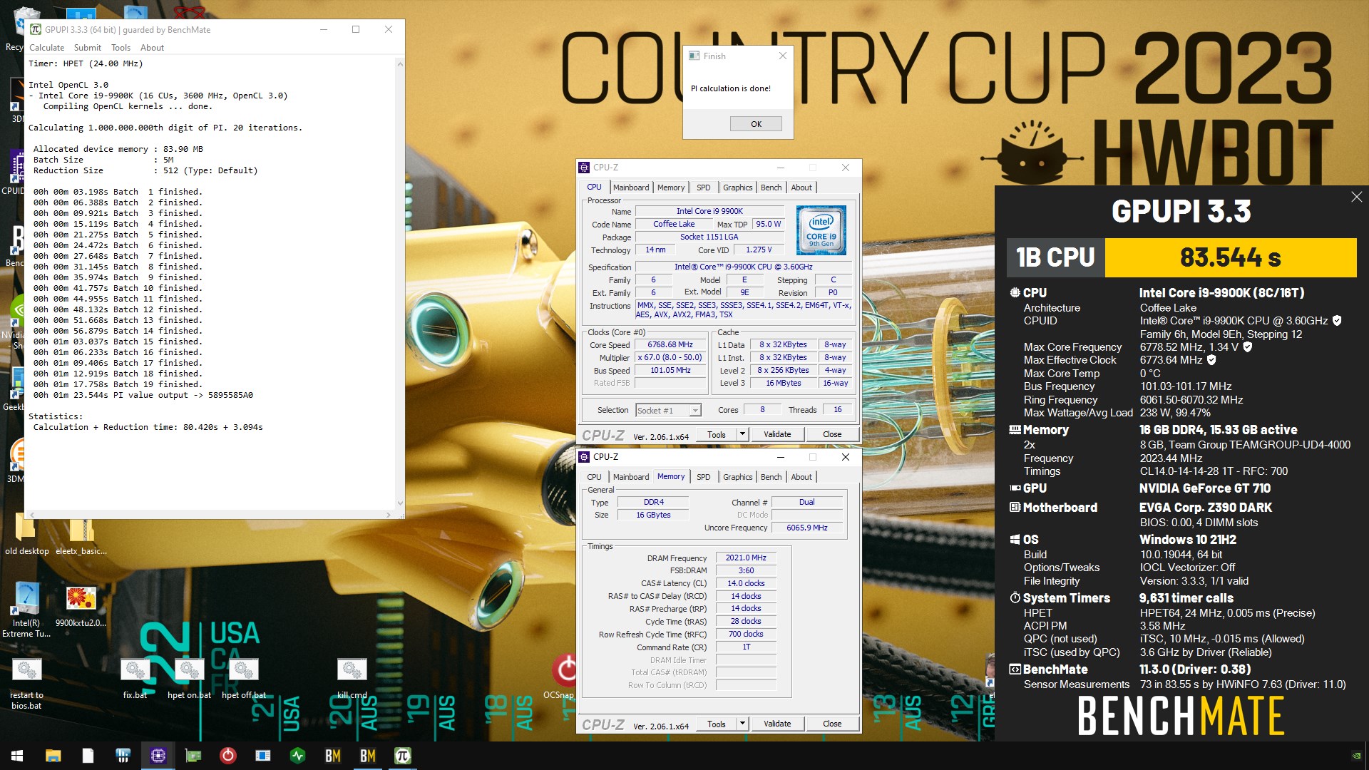Open the red power button taskbar icon

(228, 756)
